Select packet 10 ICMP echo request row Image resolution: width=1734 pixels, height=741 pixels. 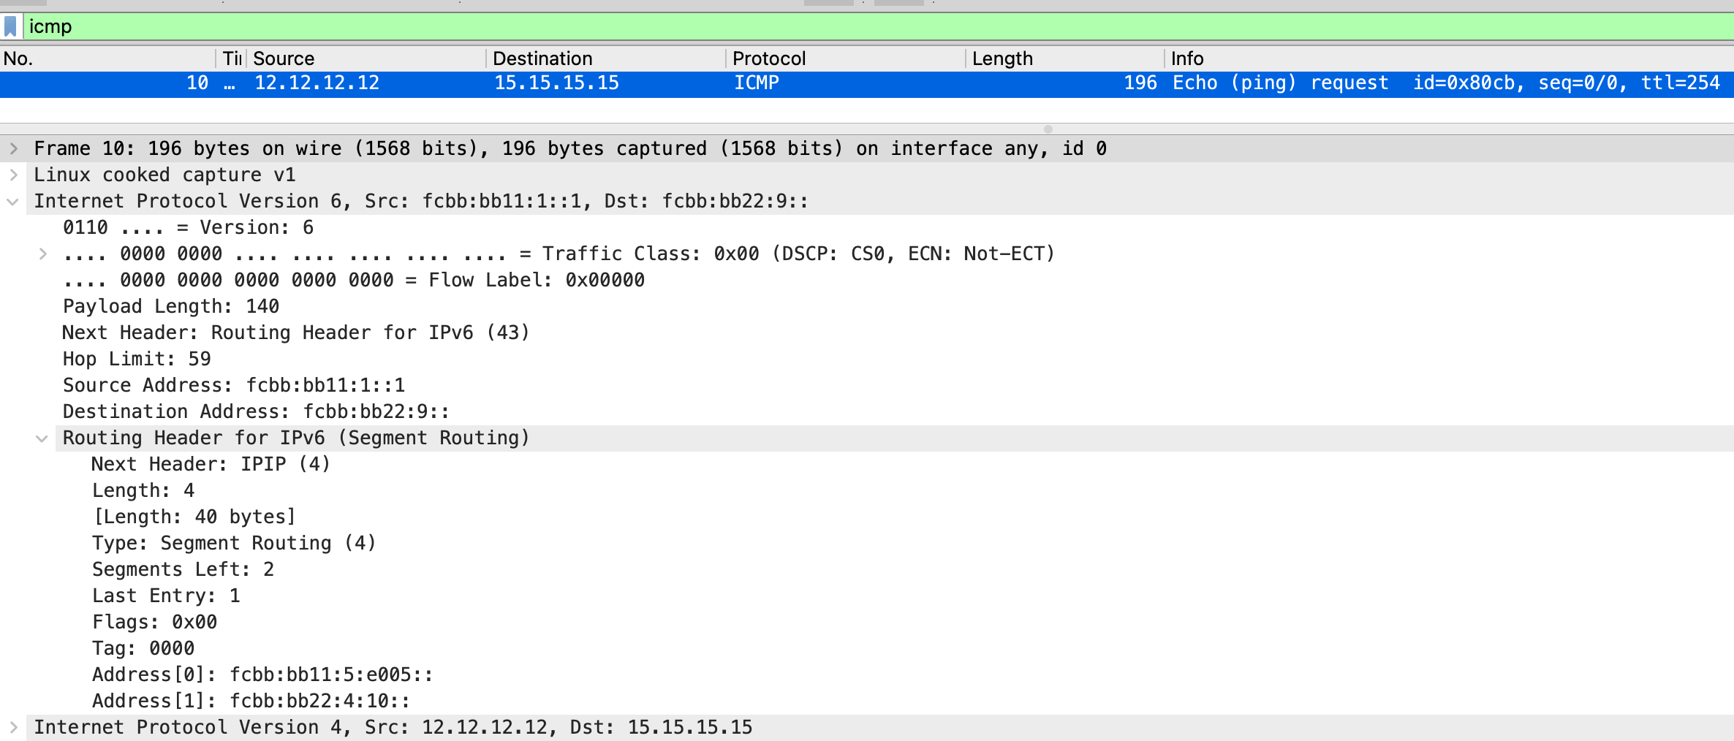coord(867,83)
